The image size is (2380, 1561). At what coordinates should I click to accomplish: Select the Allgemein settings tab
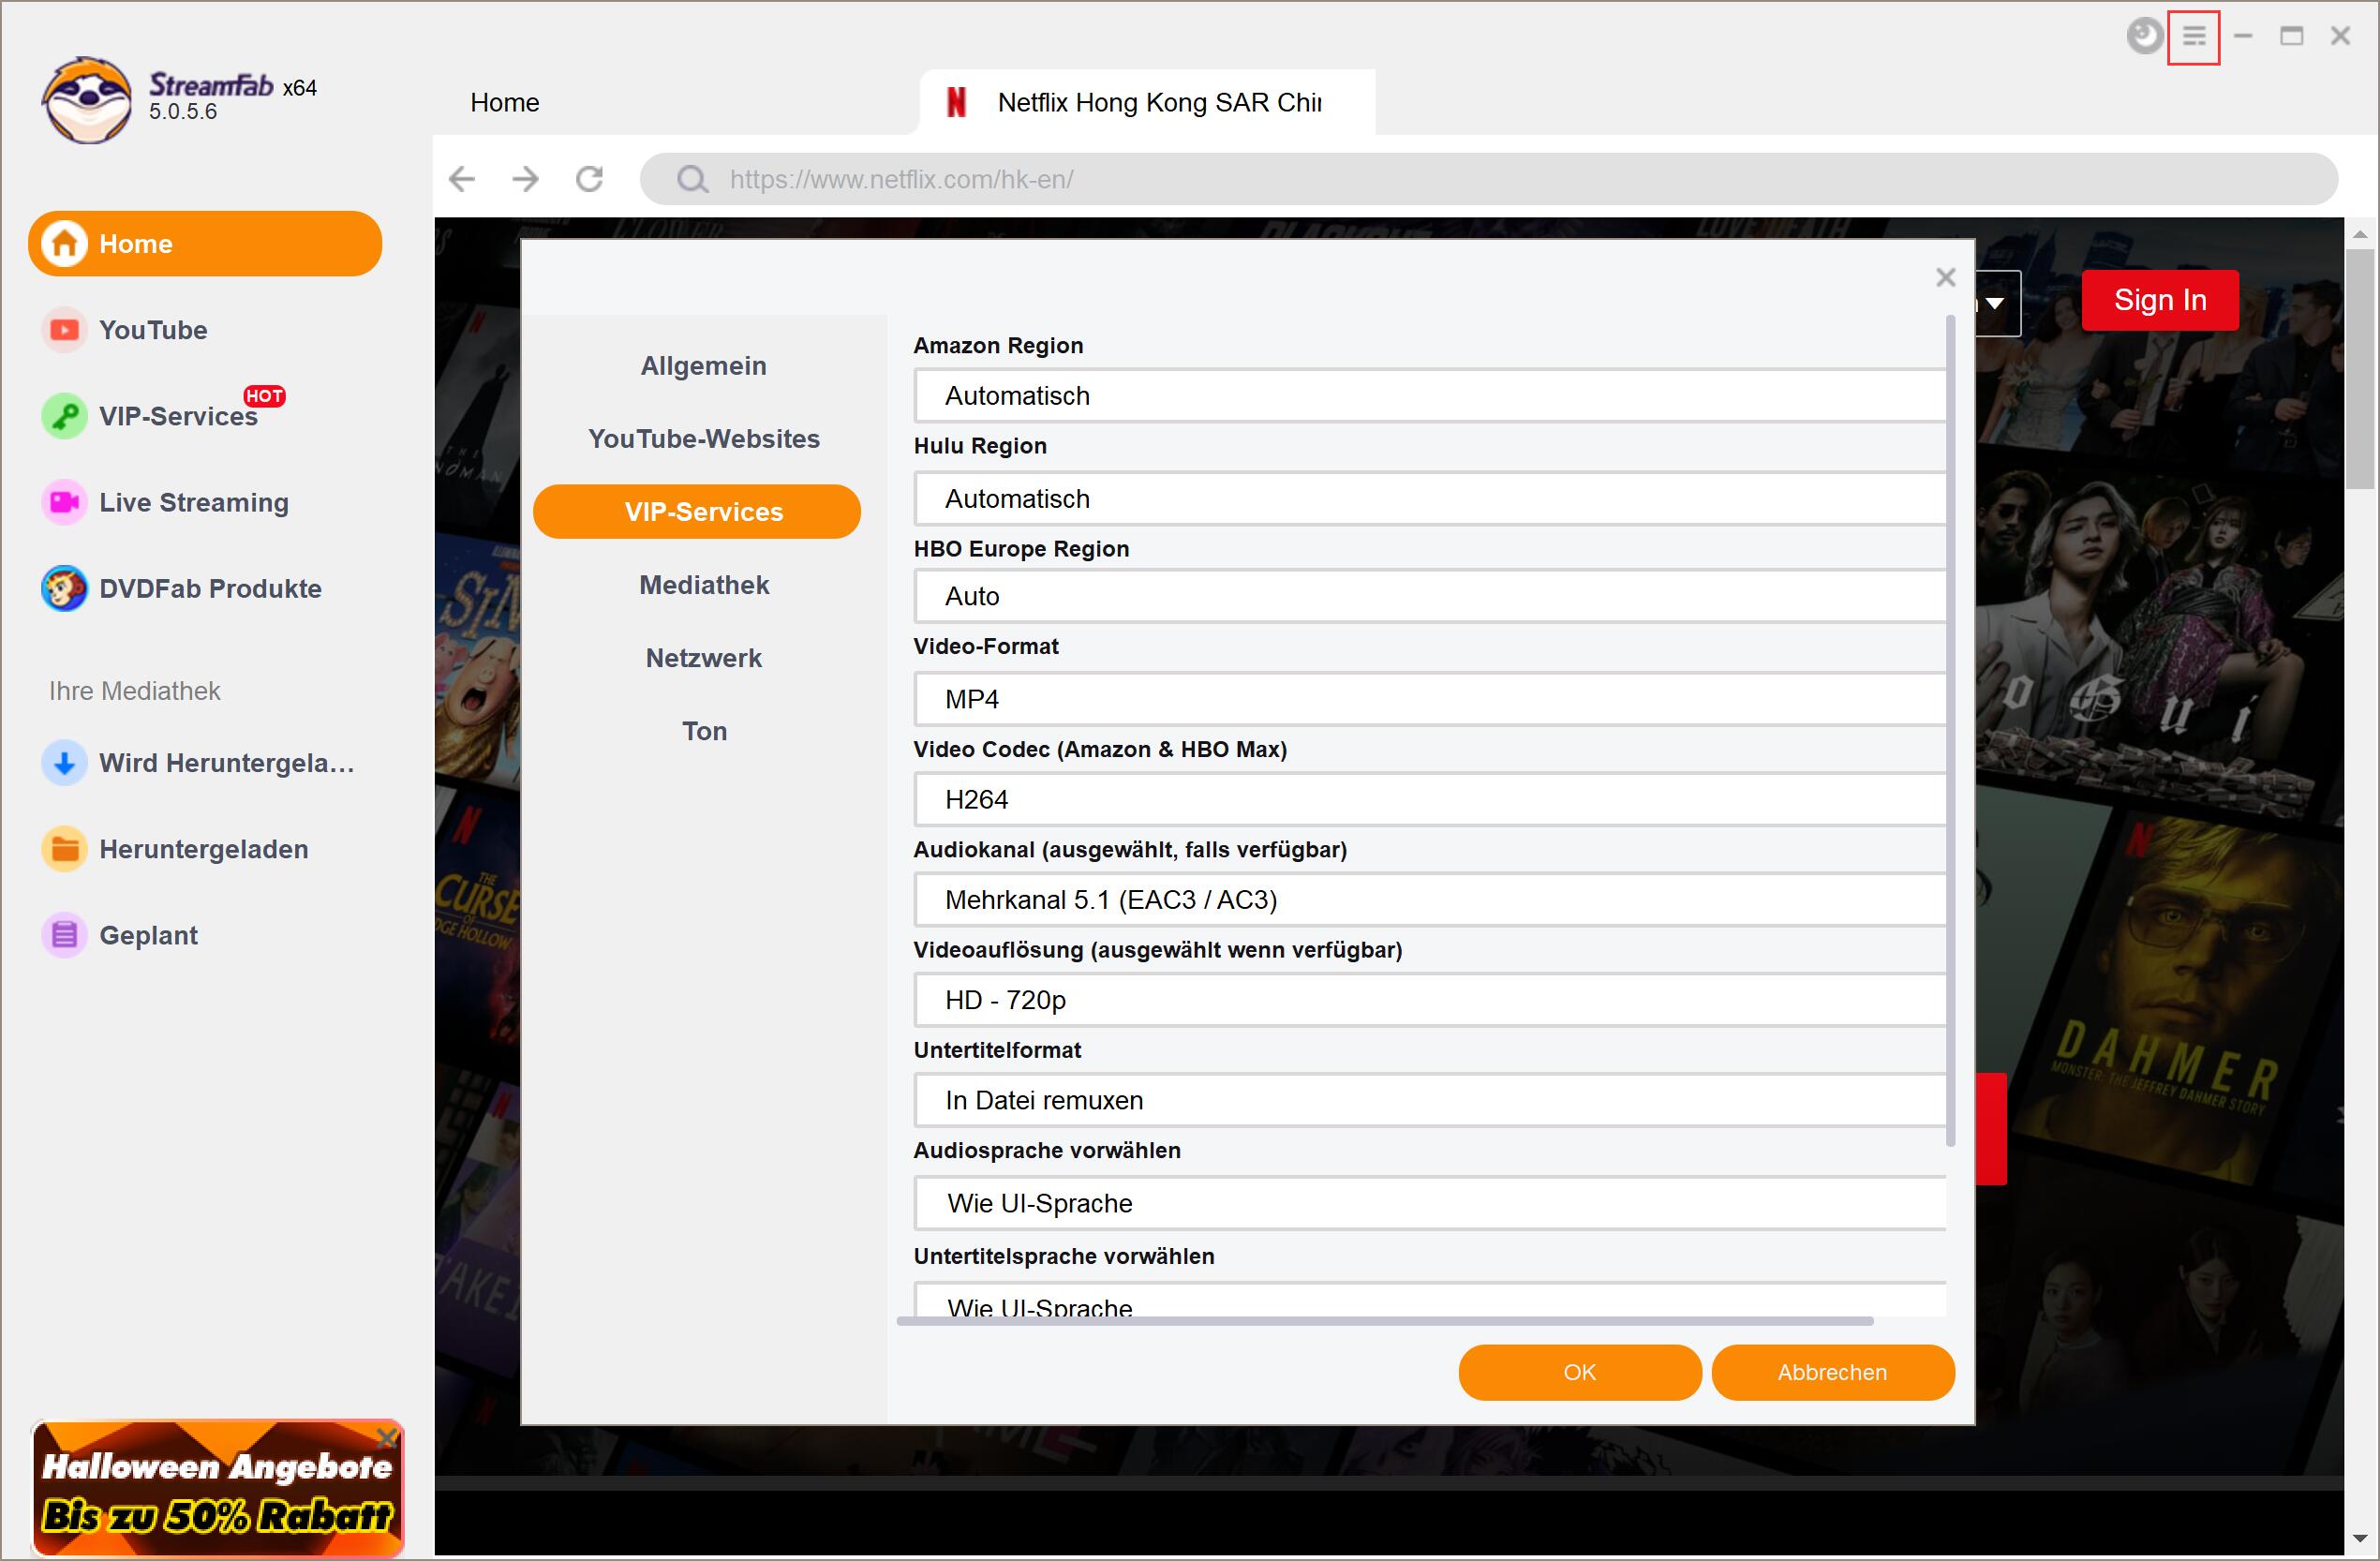pos(703,366)
